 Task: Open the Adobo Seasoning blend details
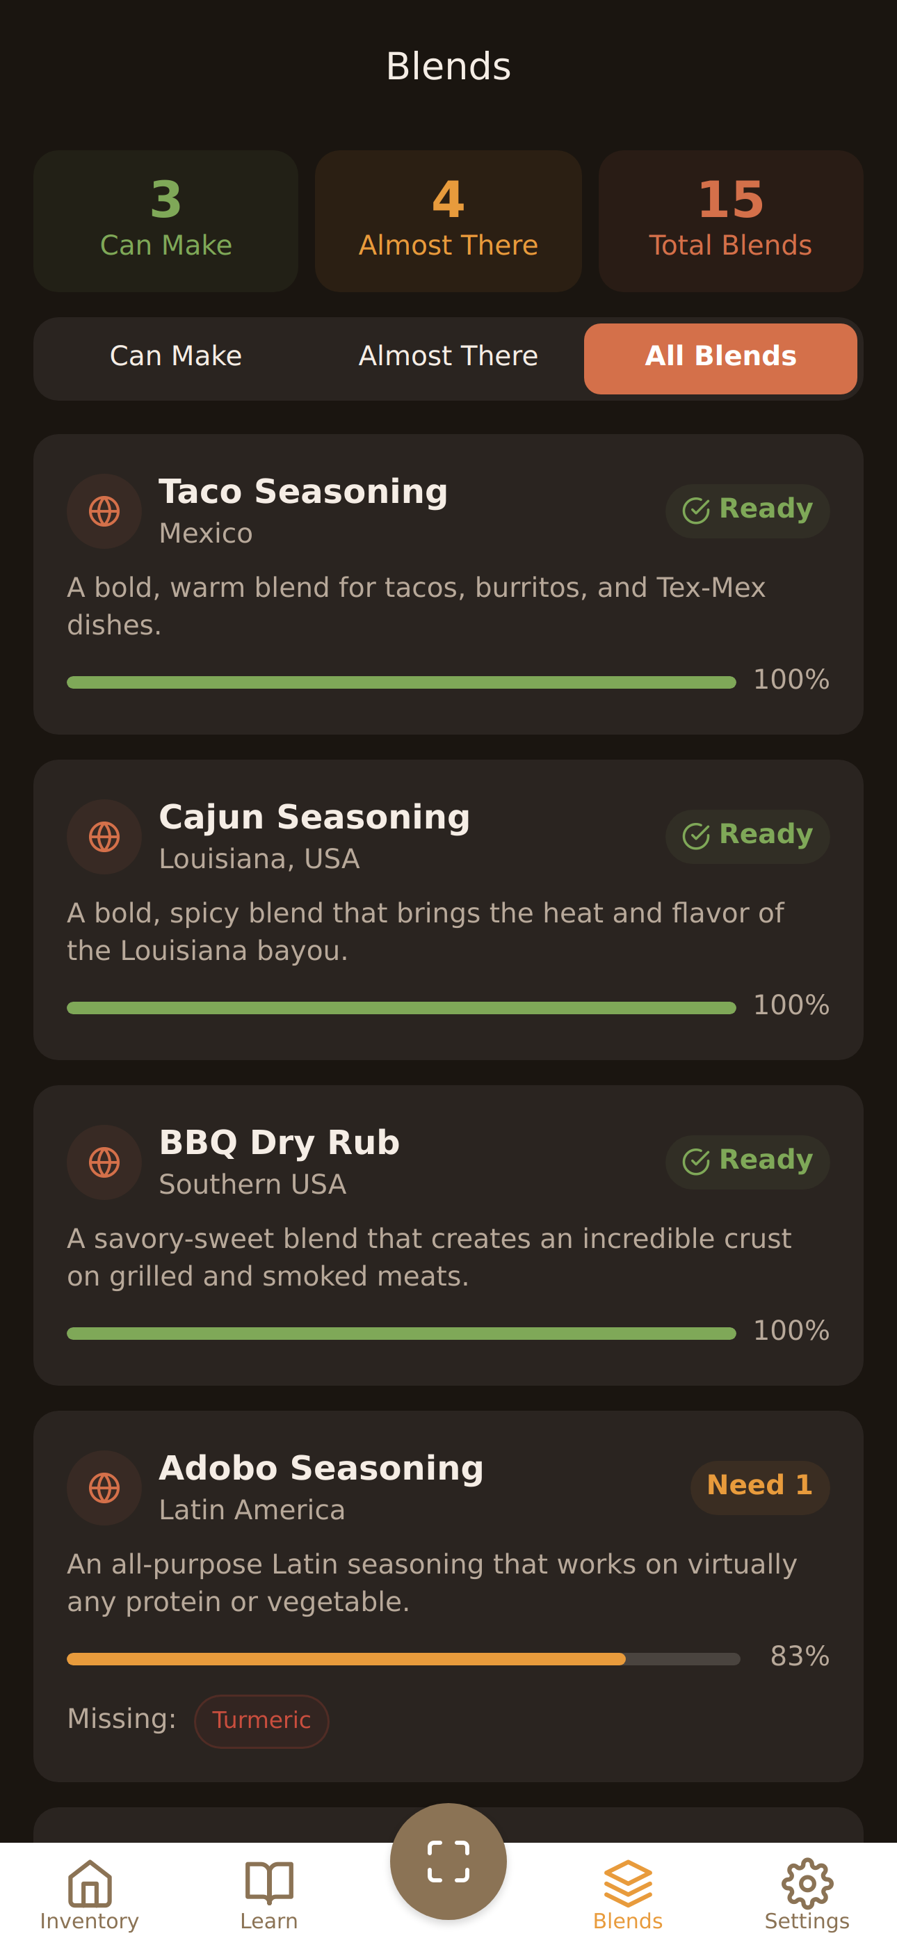point(448,1578)
